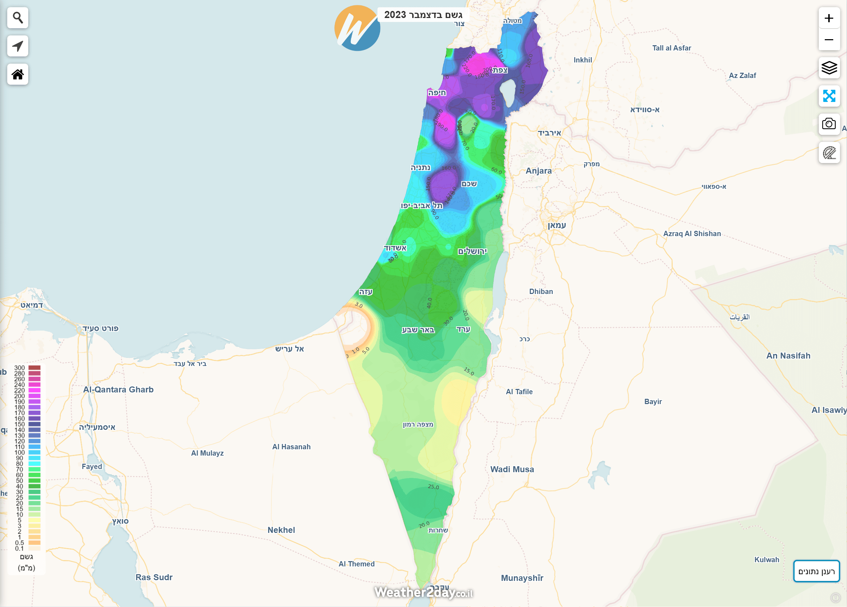Click the locate-me arrow icon
This screenshot has width=847, height=607.
pyautogui.click(x=18, y=46)
